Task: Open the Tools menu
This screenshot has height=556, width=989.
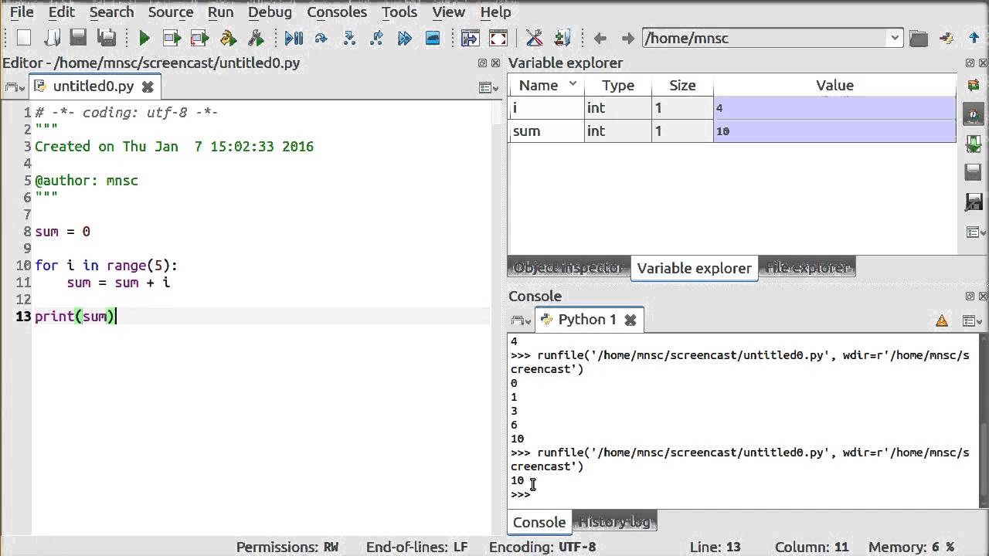Action: tap(399, 12)
